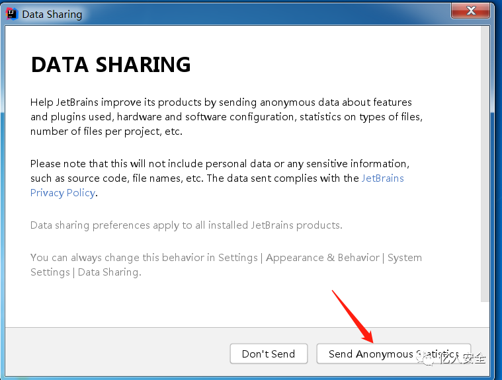Click the 'Data Sharing' window title text
The width and height of the screenshot is (502, 380).
coord(52,14)
